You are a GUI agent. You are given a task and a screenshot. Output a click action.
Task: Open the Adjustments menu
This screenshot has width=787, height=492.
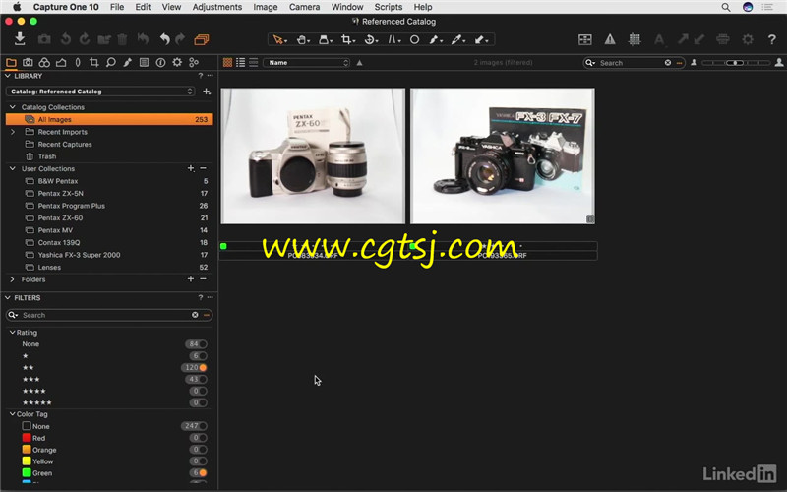216,7
